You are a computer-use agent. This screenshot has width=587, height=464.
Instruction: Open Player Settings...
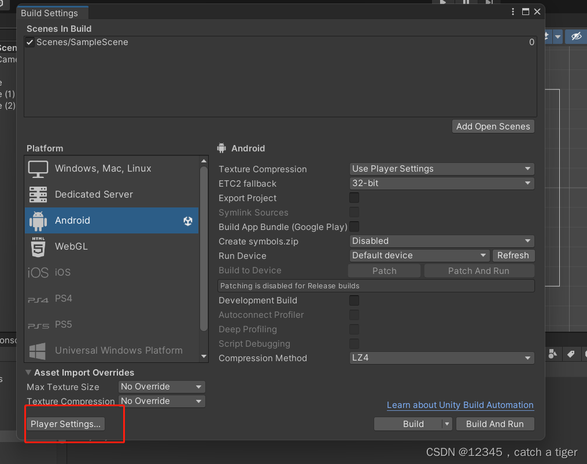pos(66,424)
